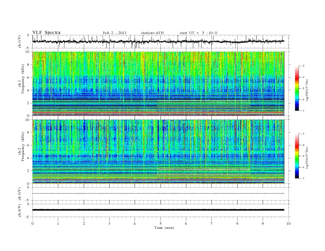Viewport: 325px width, 251px height.
Task: Click time axis tick label "5"
Action: click(160, 224)
